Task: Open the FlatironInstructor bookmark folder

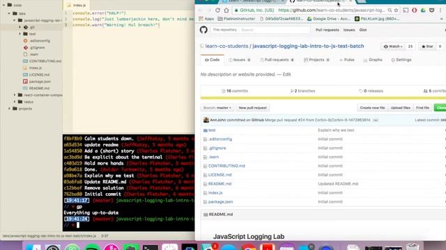Action: click(x=236, y=19)
